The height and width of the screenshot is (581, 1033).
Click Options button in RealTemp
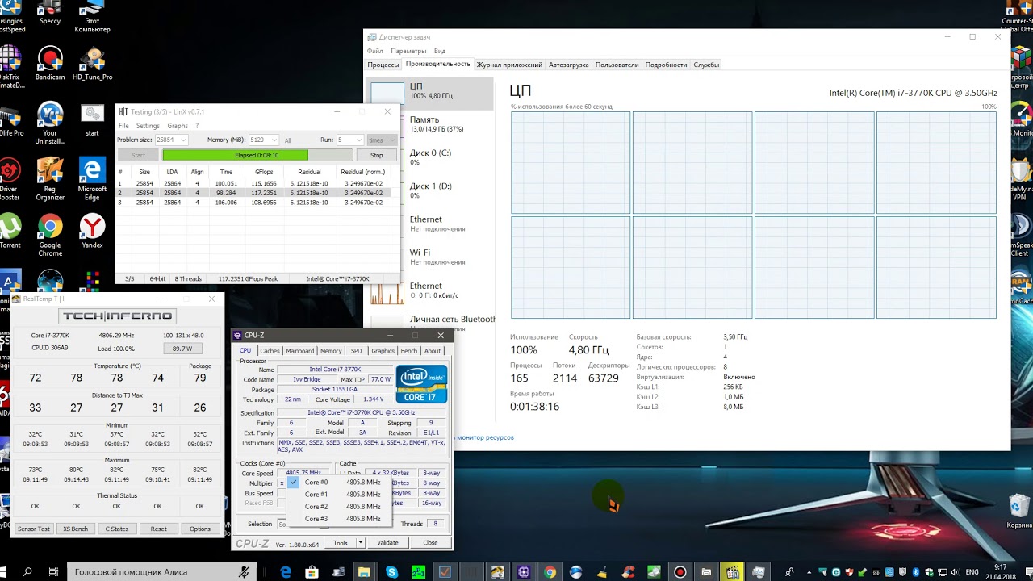[200, 529]
